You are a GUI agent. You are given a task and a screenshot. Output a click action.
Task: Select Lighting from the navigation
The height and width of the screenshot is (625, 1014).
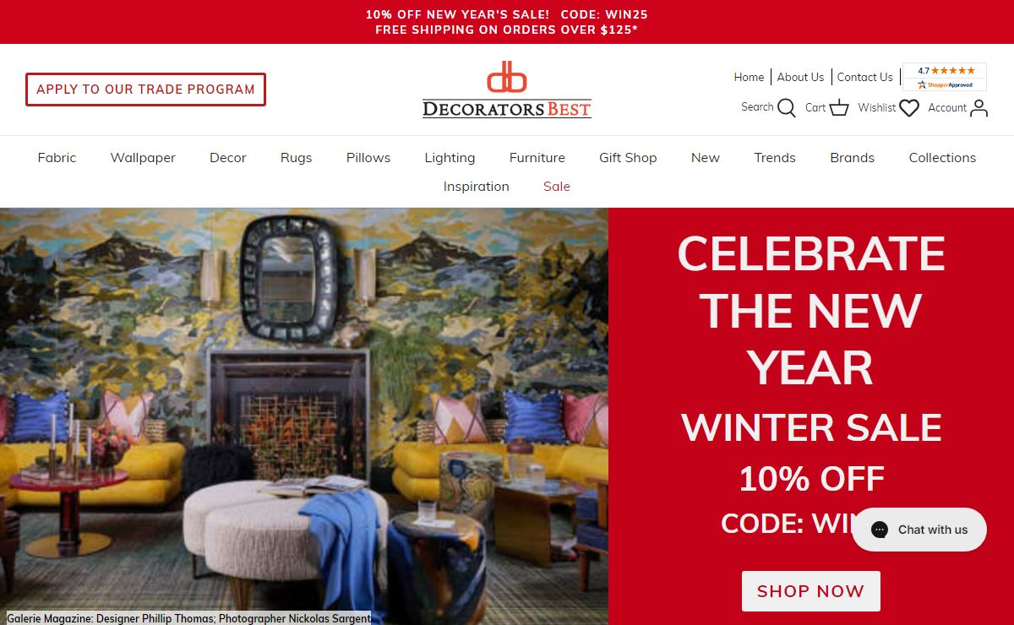click(x=450, y=158)
